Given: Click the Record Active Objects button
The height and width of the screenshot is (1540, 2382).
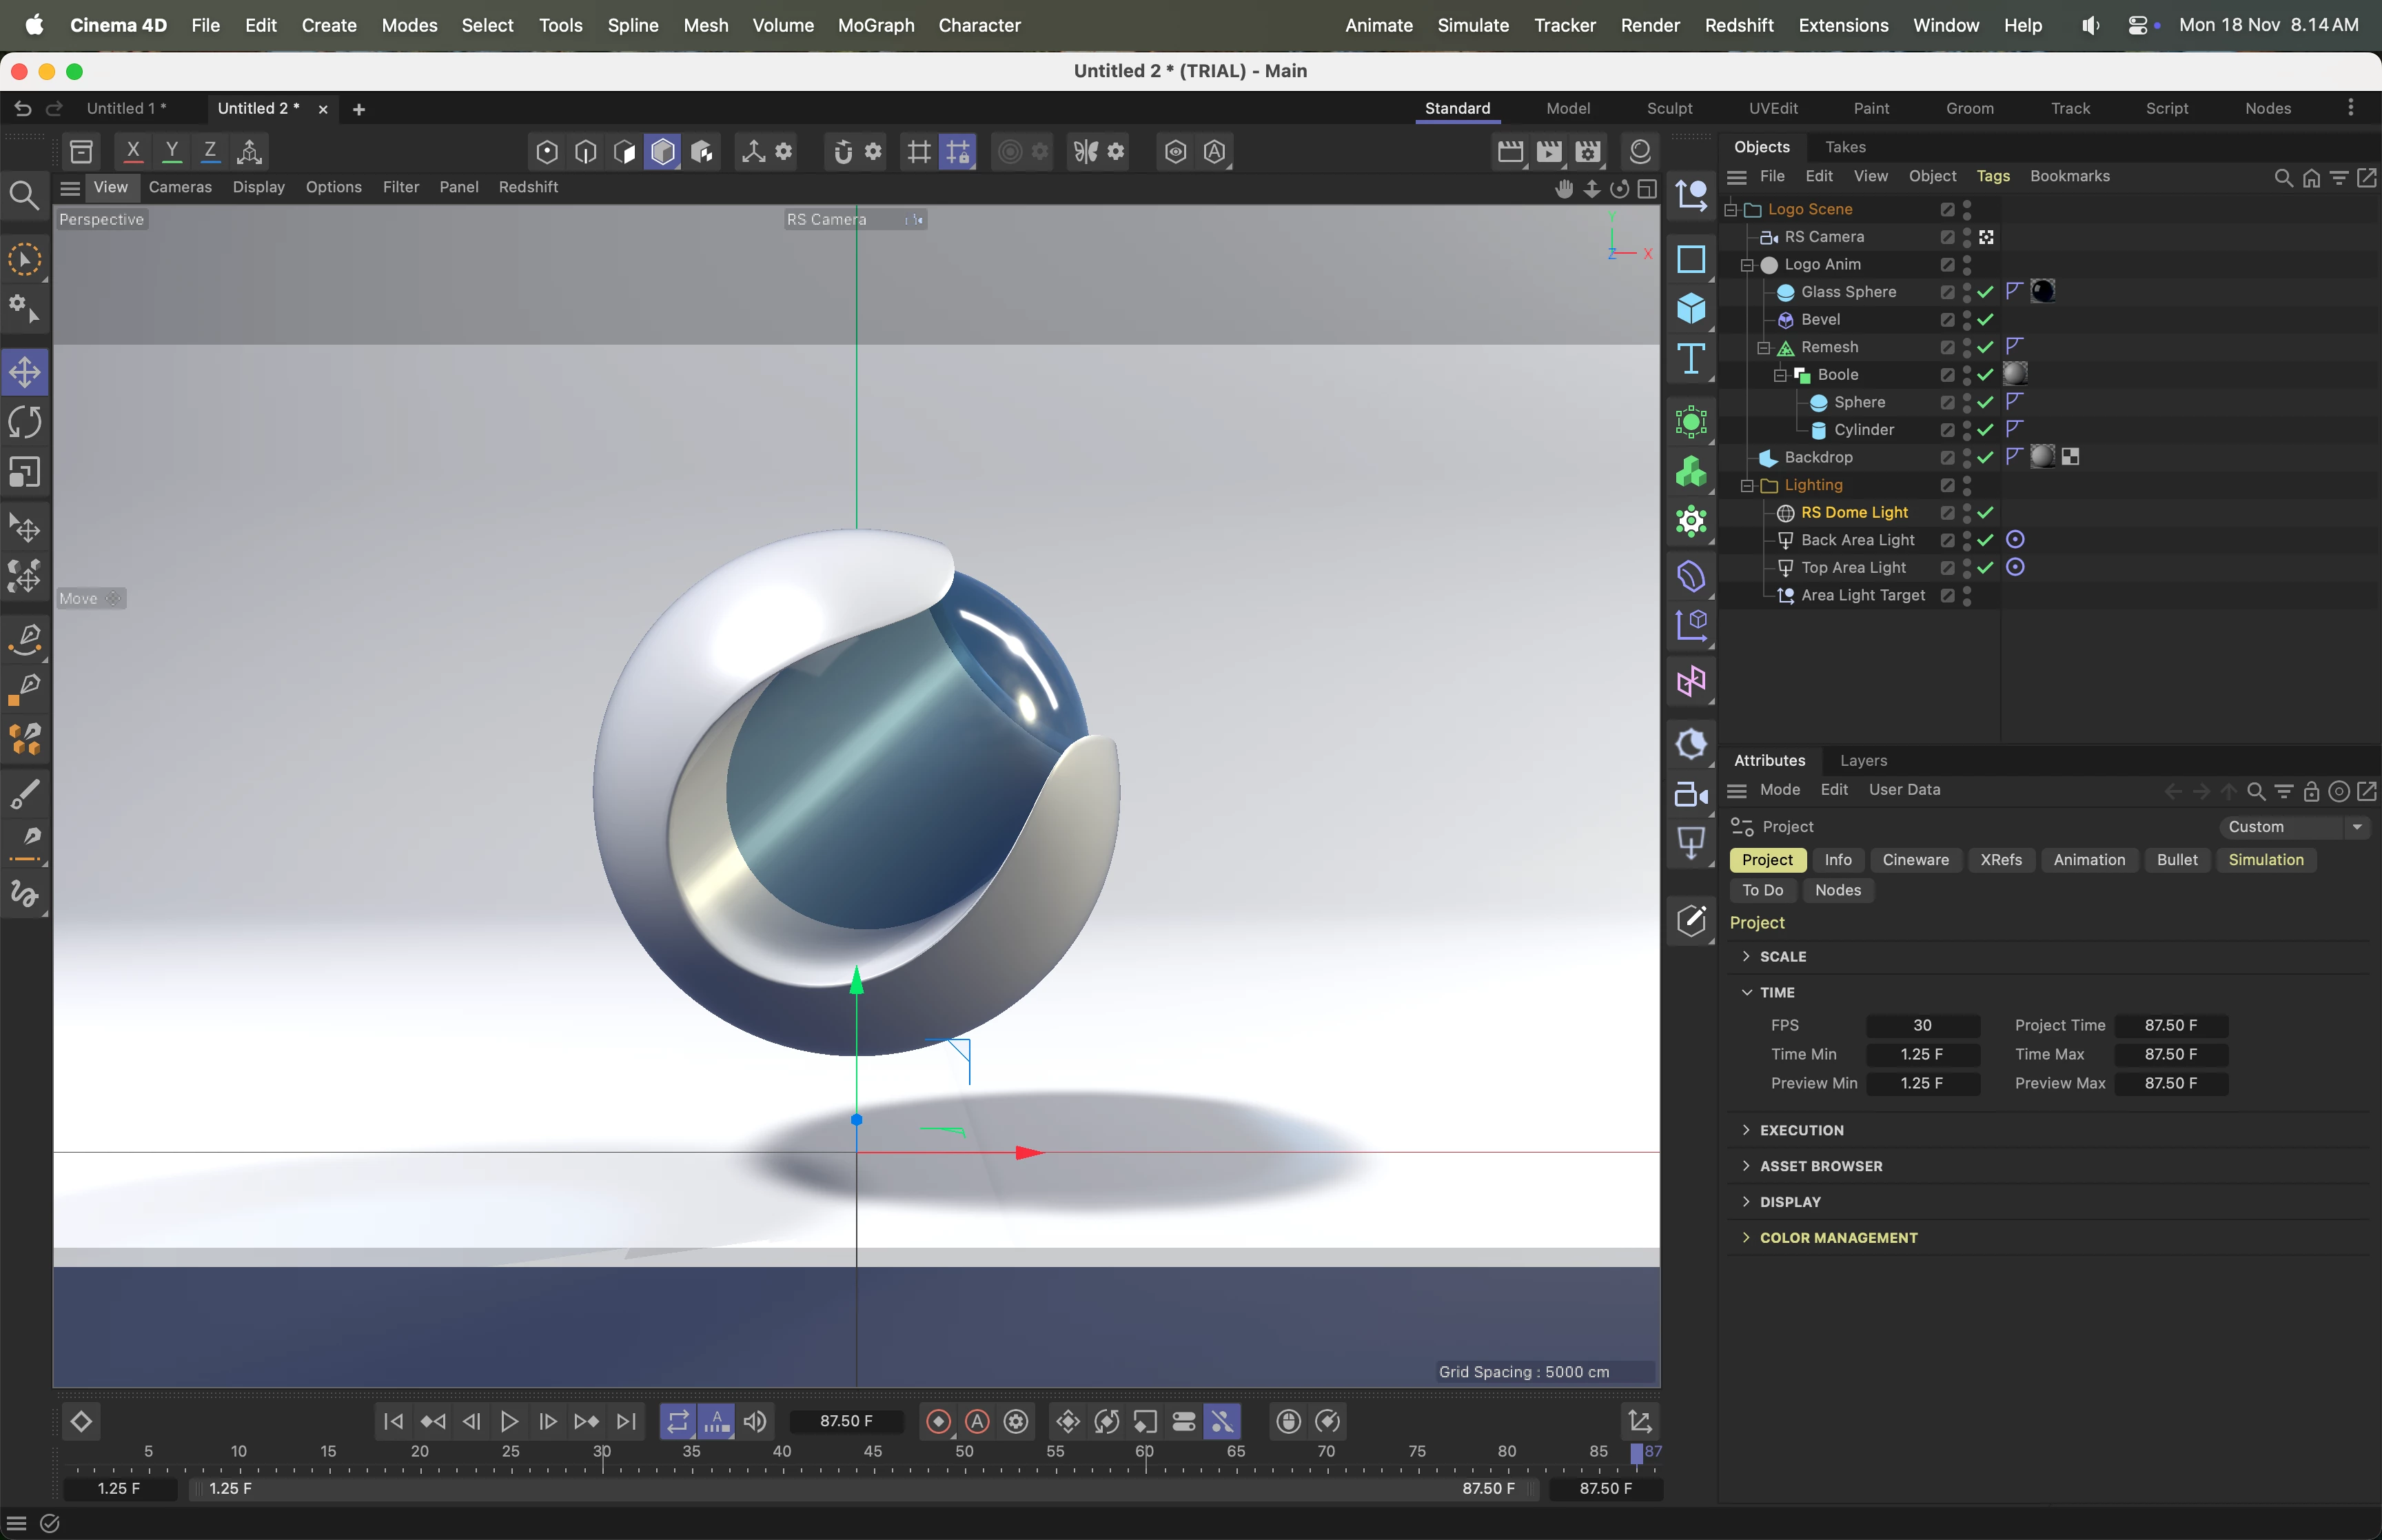Looking at the screenshot, I should (x=937, y=1421).
